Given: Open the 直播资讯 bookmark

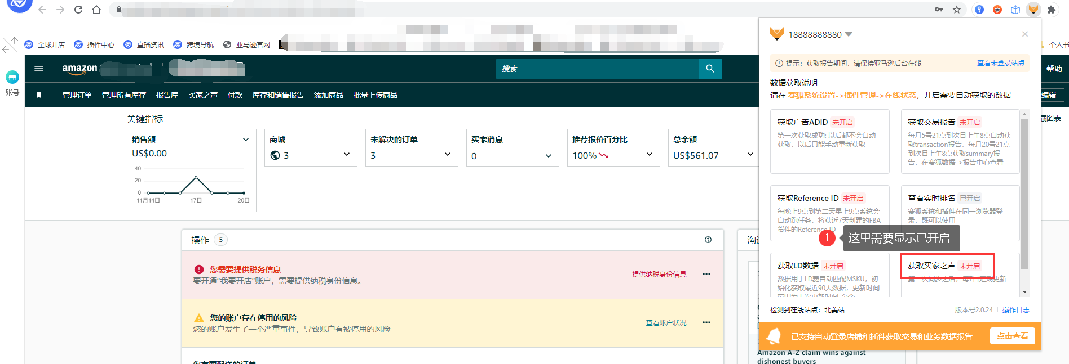Looking at the screenshot, I should pos(144,44).
